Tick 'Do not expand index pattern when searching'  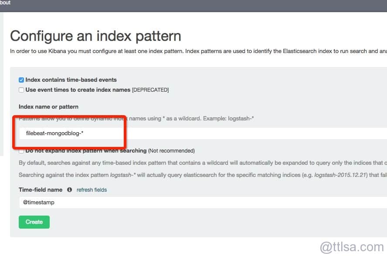pyautogui.click(x=21, y=151)
